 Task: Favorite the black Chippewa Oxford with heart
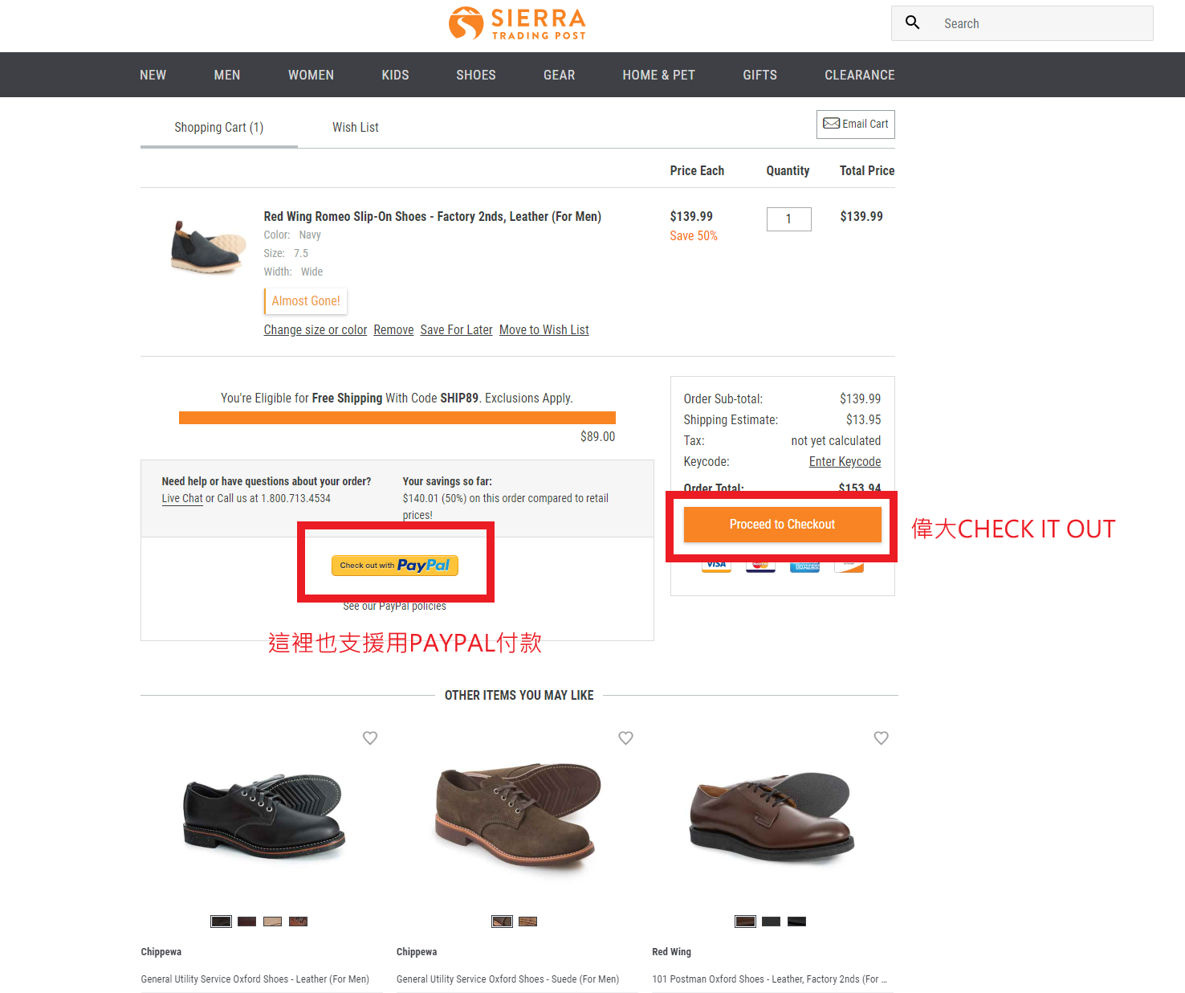(x=370, y=738)
